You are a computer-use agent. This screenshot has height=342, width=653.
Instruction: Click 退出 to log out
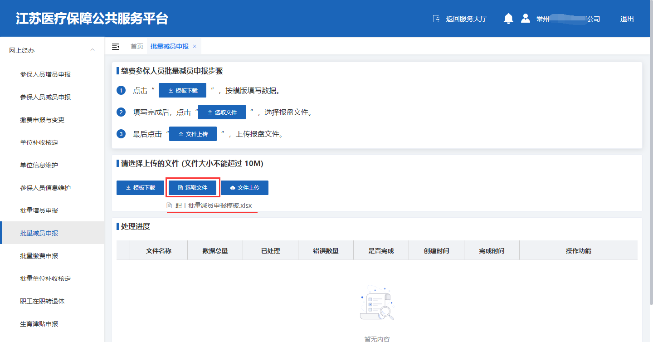pyautogui.click(x=627, y=19)
